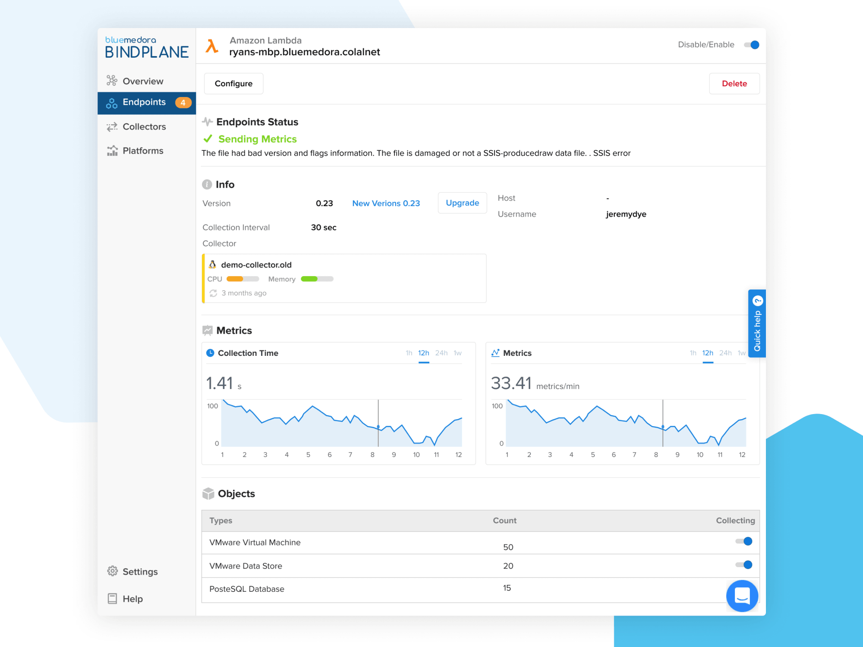Click the red Delete button
The image size is (863, 647).
(734, 84)
